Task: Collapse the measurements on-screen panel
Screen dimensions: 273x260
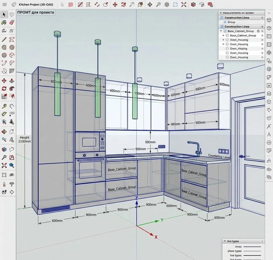Action: tap(221, 13)
